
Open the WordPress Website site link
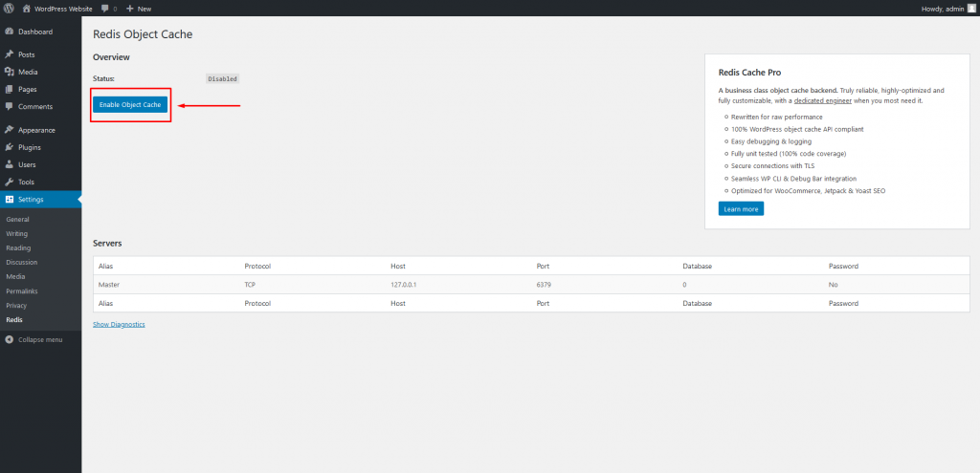[x=63, y=9]
